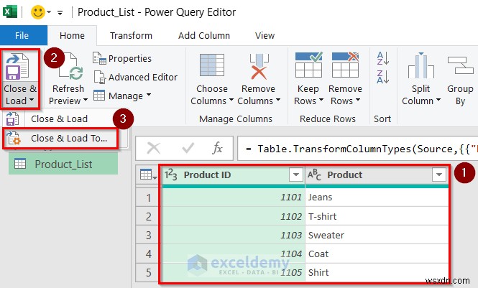Viewport: 478px width, 288px height.
Task: Switch to the Transform tab
Action: 131,36
